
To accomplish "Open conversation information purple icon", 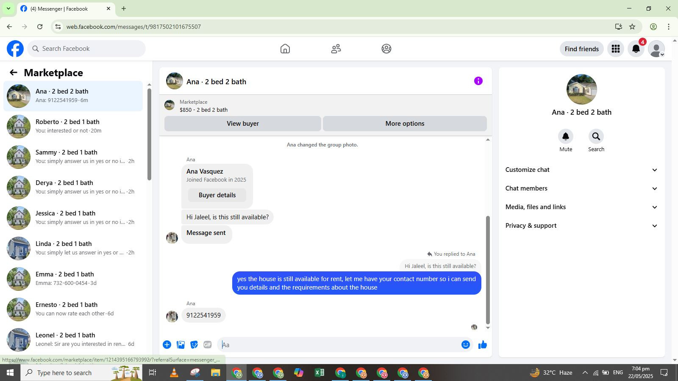I will click(478, 81).
